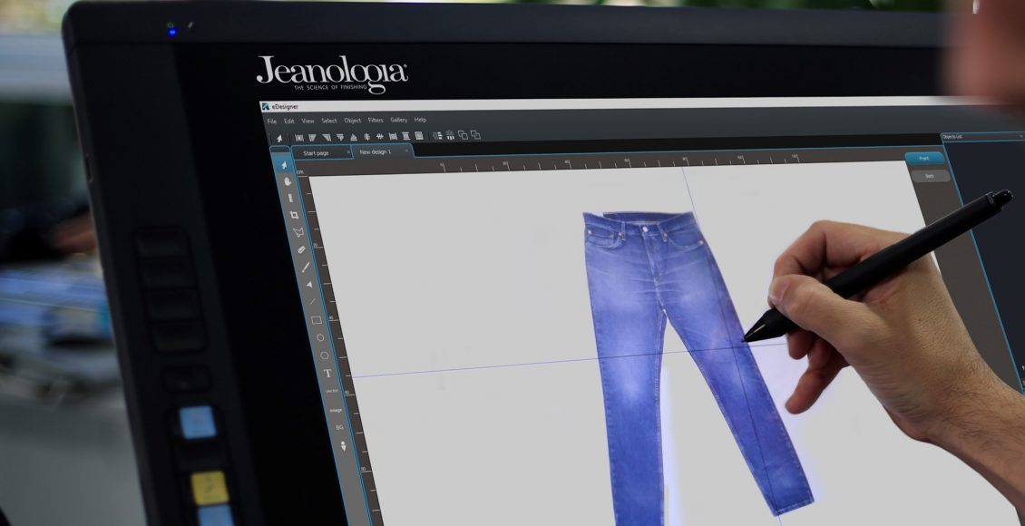Switch to the Start page tab
This screenshot has width=1025, height=526.
click(321, 153)
